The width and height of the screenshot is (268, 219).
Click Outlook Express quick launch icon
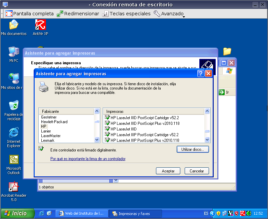(x=49, y=213)
